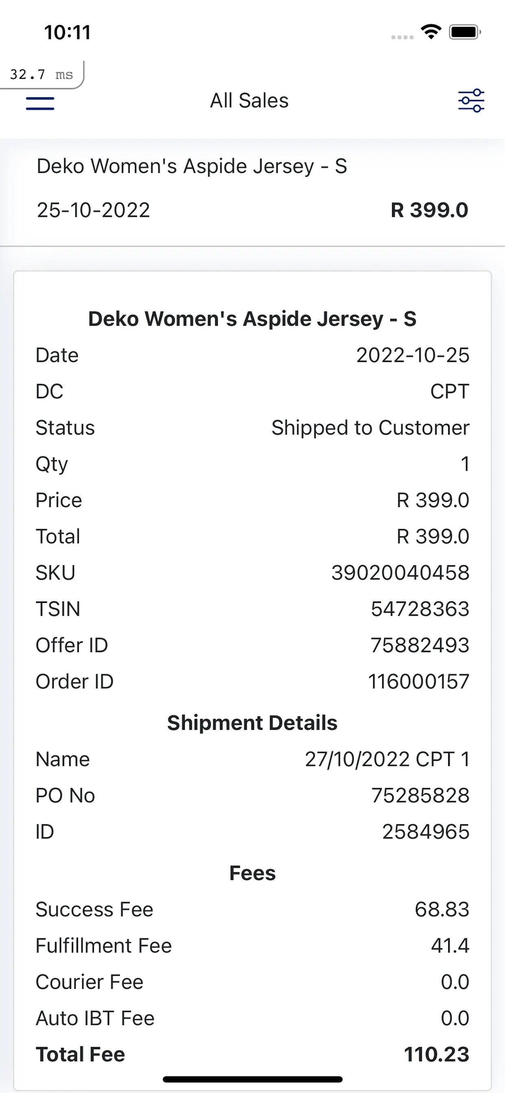Select the SKU value 39020040458

click(x=400, y=573)
